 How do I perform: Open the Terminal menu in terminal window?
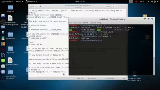(x=93, y=23)
